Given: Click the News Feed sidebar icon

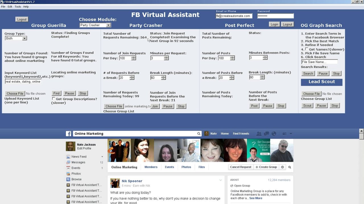Looking at the screenshot, I should pos(68,157).
